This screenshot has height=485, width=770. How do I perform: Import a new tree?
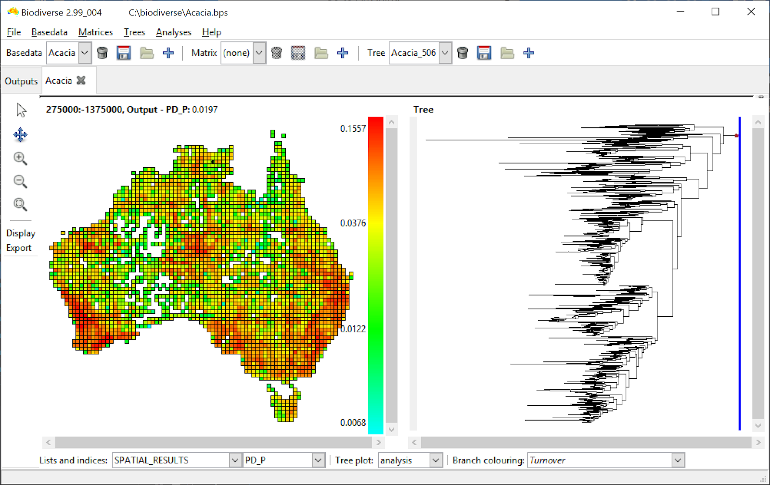(528, 53)
